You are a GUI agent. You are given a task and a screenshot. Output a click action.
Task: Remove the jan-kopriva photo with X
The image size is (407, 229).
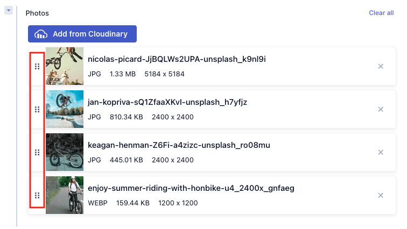click(381, 109)
